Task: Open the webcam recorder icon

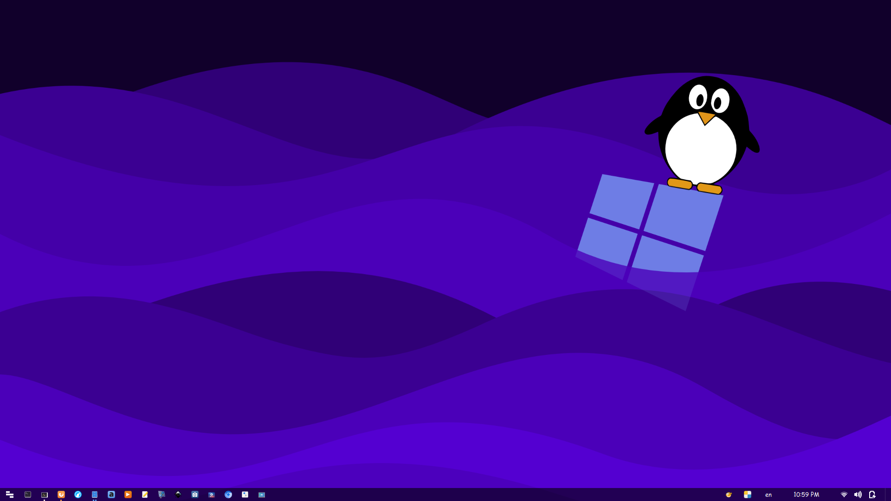Action: [212, 495]
